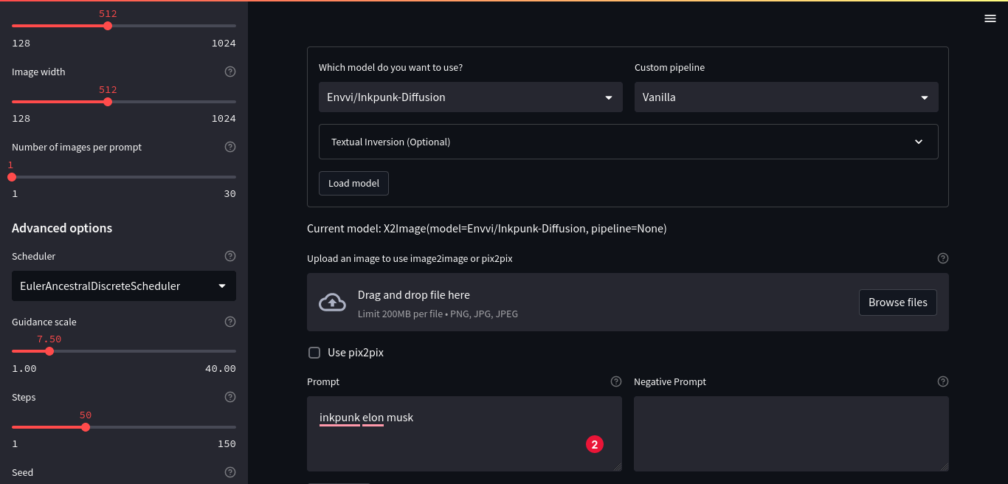
Task: Show help for Prompt field
Action: coord(616,382)
